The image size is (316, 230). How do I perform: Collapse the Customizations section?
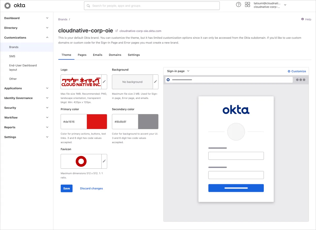[x=26, y=38]
